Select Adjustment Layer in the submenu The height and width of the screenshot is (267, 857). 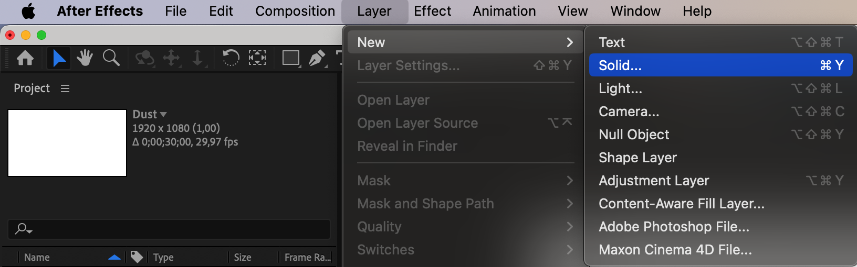[654, 181]
